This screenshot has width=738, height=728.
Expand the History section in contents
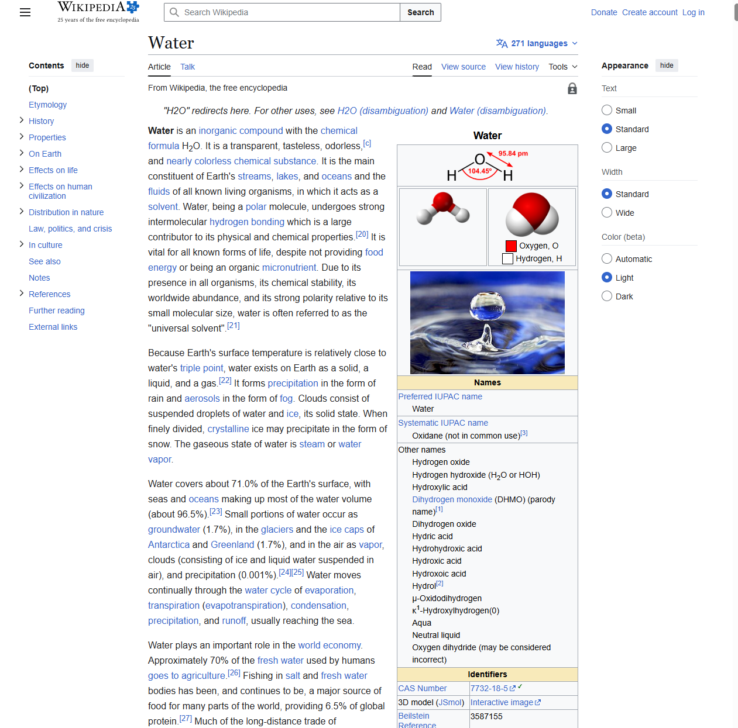(x=22, y=120)
